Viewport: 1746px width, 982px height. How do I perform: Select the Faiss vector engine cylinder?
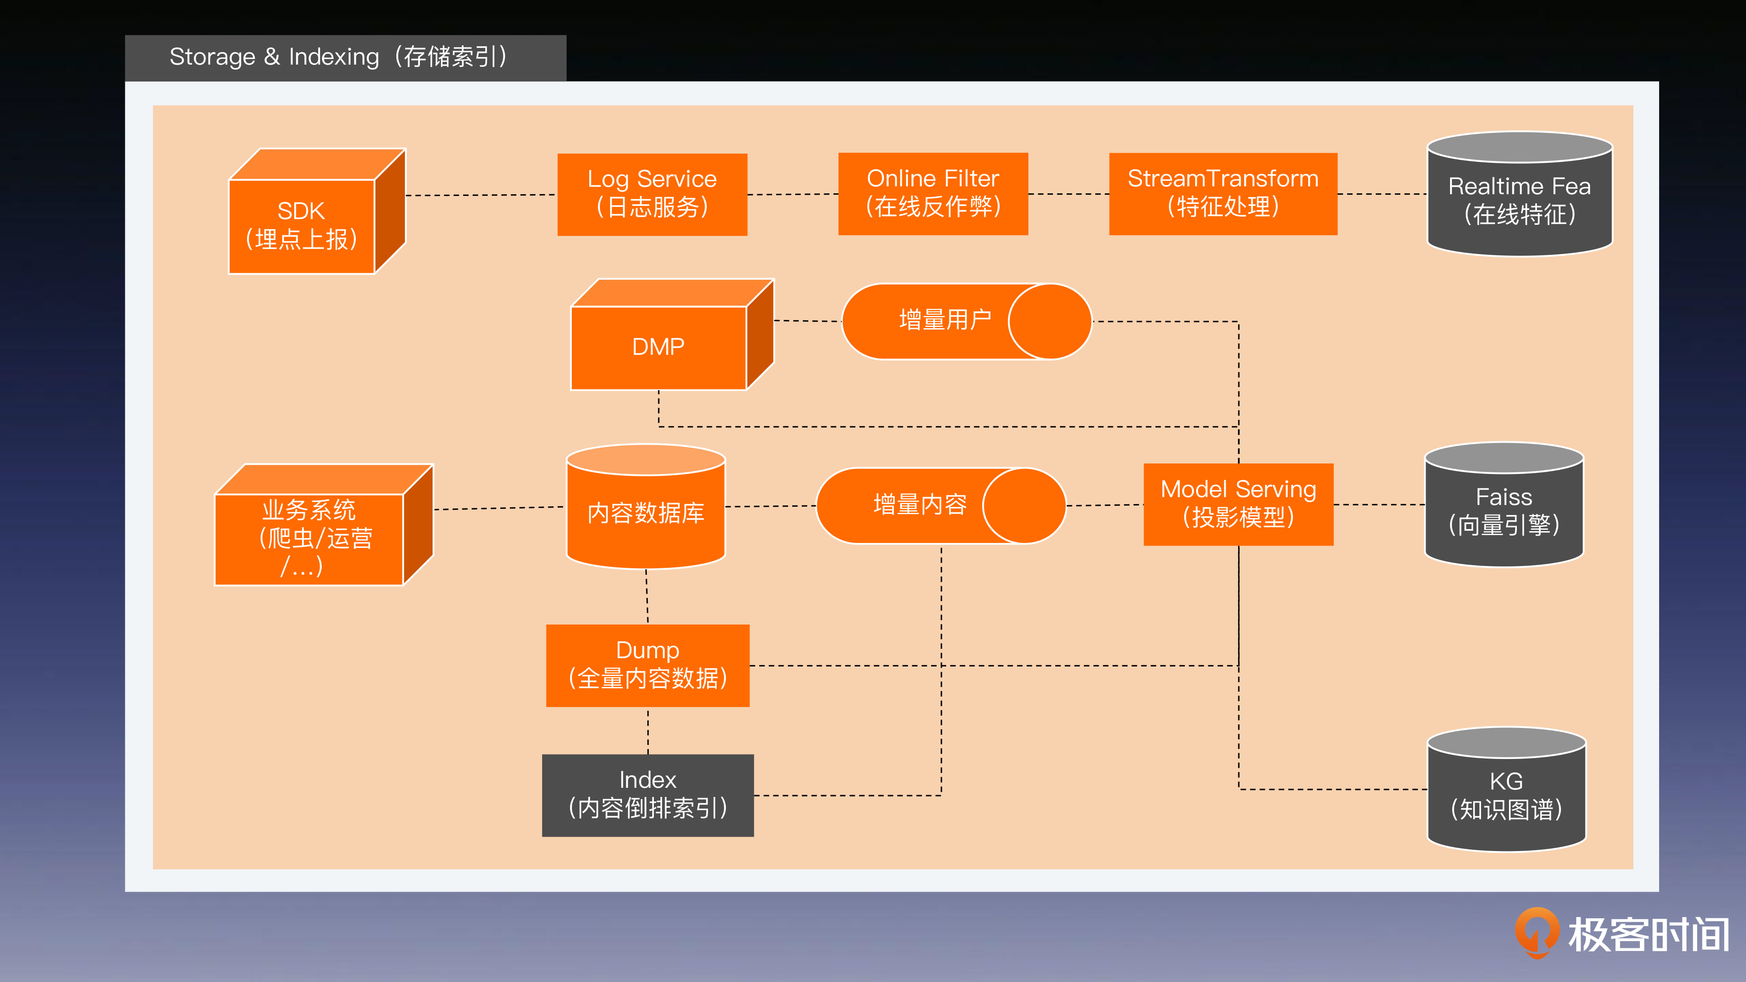[x=1504, y=511]
